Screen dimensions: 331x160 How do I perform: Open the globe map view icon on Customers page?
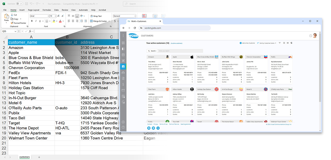tap(291, 43)
